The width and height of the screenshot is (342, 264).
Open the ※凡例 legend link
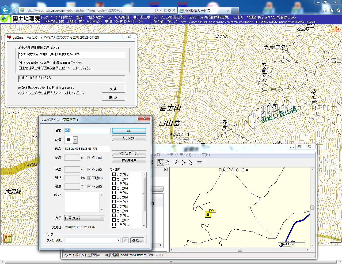(238, 17)
